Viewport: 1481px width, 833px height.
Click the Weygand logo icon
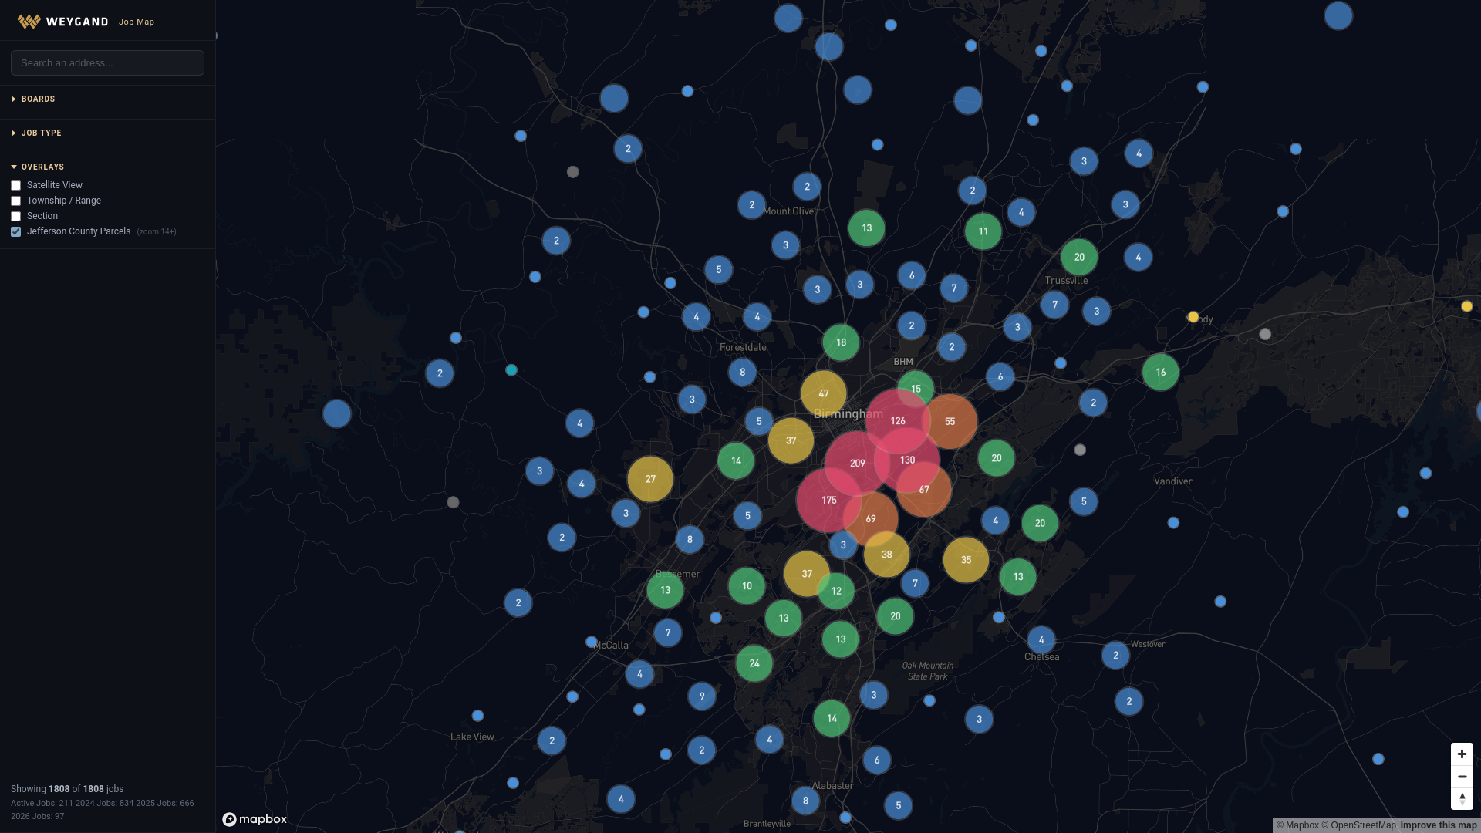(29, 22)
